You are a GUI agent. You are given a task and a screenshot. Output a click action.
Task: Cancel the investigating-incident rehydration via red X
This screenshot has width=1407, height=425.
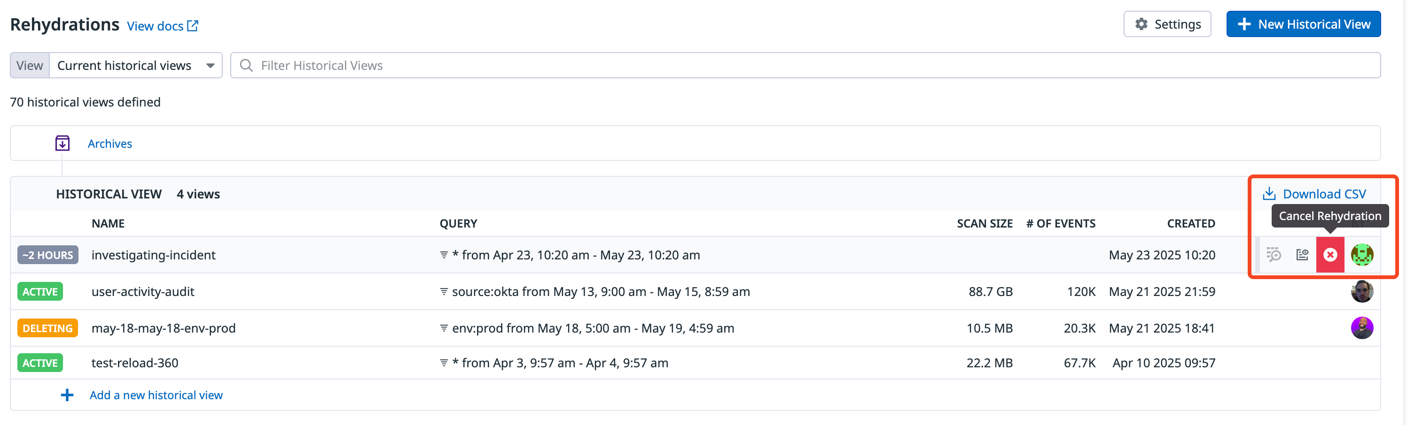click(x=1330, y=254)
